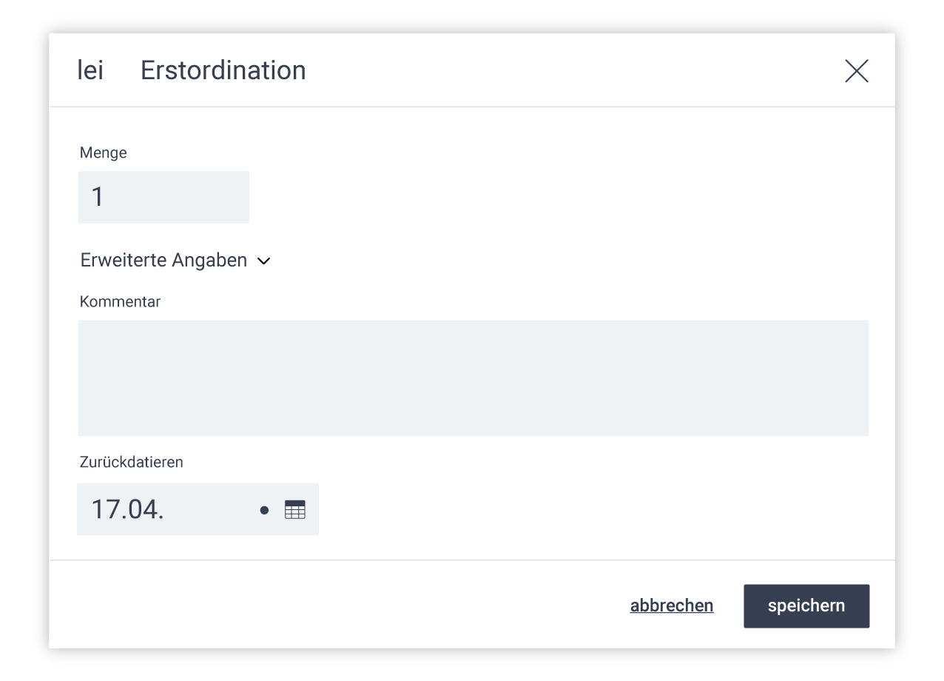Focus the Zurückdatieren date field

[x=198, y=509]
